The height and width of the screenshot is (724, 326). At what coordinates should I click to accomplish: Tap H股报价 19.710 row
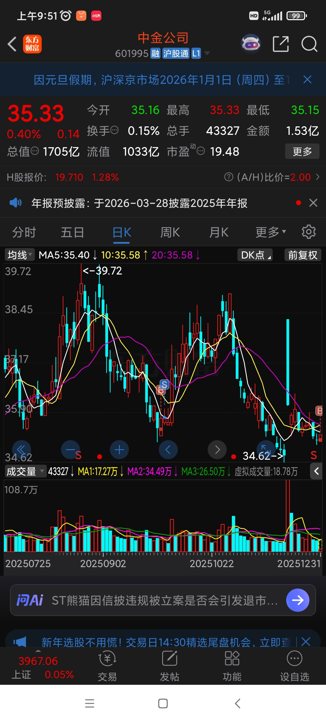[63, 177]
